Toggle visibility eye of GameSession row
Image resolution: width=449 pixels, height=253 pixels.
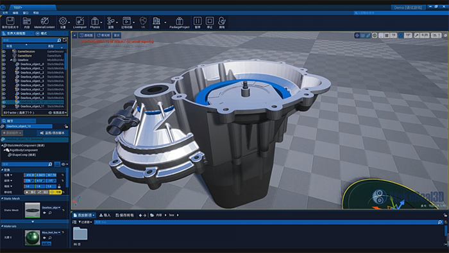point(4,51)
